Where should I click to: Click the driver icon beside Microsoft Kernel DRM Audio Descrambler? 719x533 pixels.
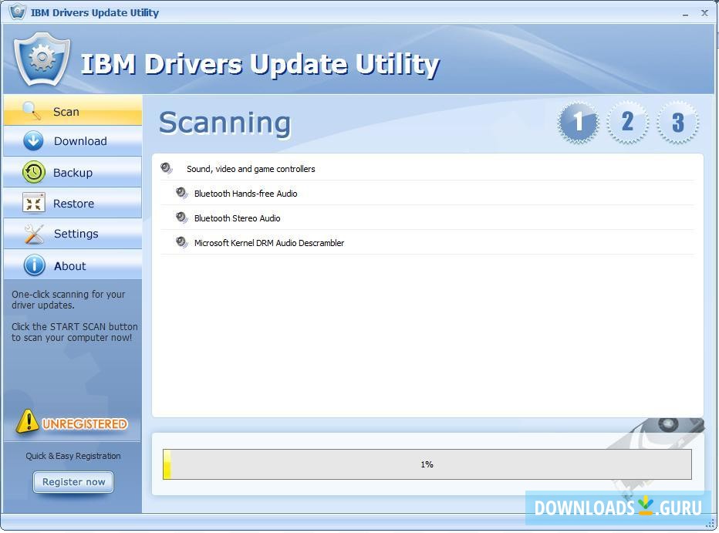coord(182,243)
